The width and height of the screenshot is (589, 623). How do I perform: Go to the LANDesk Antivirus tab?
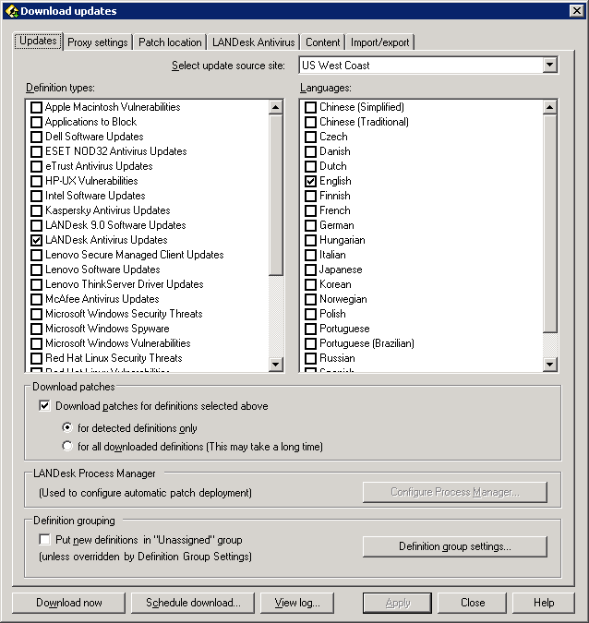click(x=253, y=42)
